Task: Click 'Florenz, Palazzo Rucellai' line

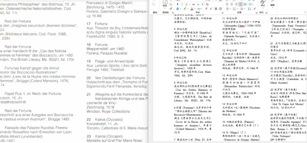Action: pyautogui.click(x=107, y=53)
